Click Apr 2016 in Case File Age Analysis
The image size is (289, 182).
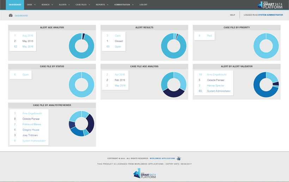click(119, 74)
